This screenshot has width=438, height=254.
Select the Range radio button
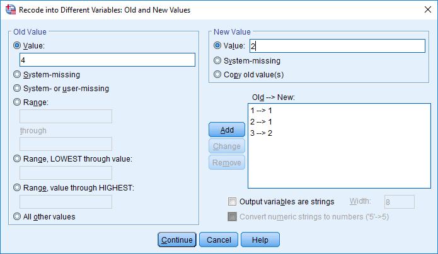click(17, 102)
